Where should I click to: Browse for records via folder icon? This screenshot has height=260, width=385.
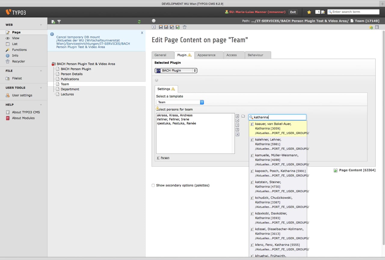tap(243, 116)
